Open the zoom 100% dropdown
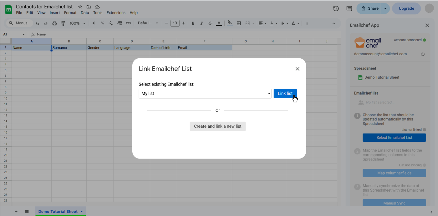This screenshot has width=438, height=216. [x=77, y=23]
